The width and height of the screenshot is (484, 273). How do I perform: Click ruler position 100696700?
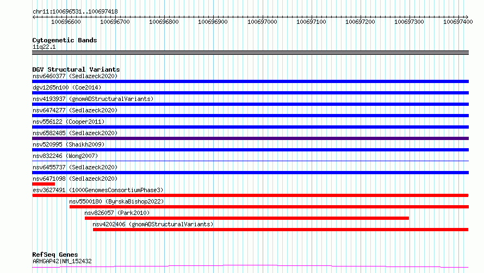click(115, 22)
